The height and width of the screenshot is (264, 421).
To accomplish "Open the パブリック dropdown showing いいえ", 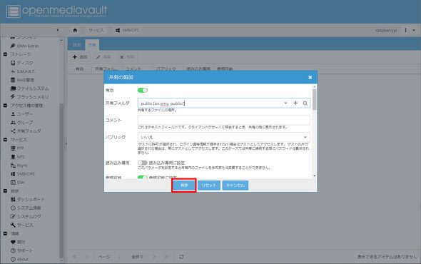I will 224,137.
